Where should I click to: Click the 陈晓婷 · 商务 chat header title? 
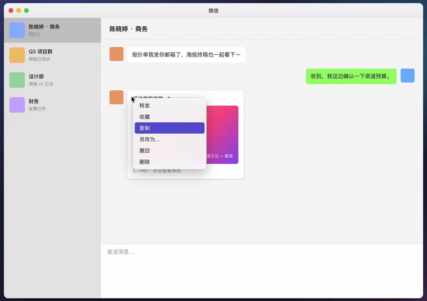(x=128, y=29)
